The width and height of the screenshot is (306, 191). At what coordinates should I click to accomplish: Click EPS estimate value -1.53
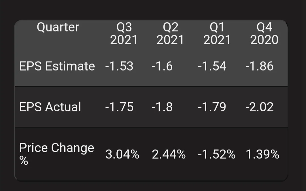pos(119,66)
